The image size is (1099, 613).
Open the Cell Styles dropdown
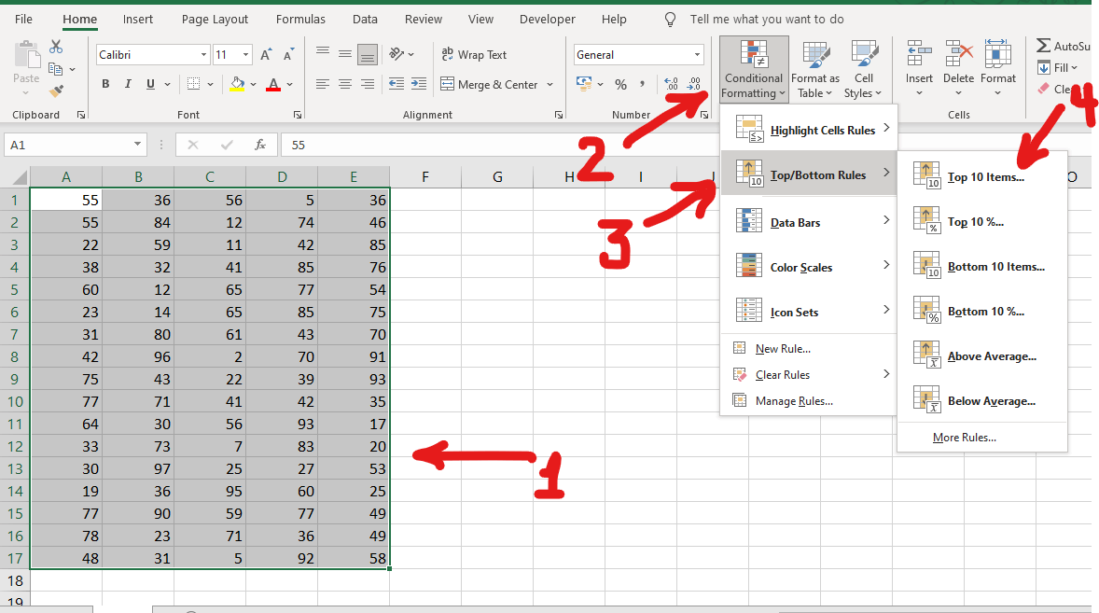[x=863, y=69]
